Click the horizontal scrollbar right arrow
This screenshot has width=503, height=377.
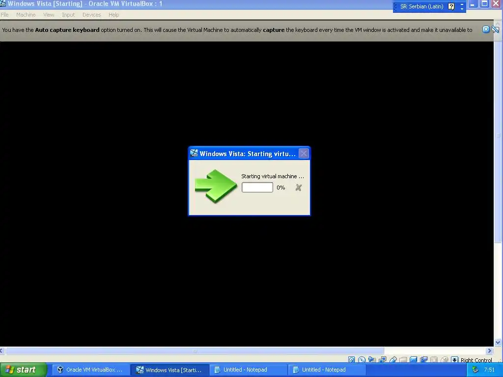point(490,350)
